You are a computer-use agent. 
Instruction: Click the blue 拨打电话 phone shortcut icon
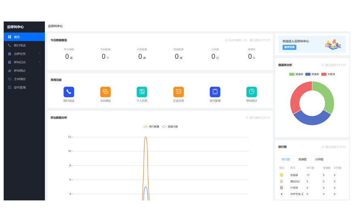coord(69,92)
